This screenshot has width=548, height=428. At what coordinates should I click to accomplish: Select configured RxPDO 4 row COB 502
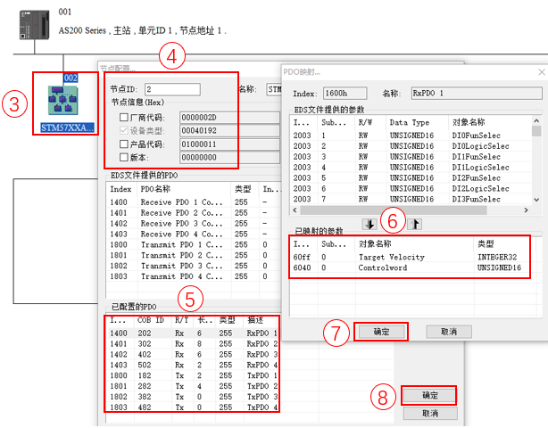click(192, 366)
